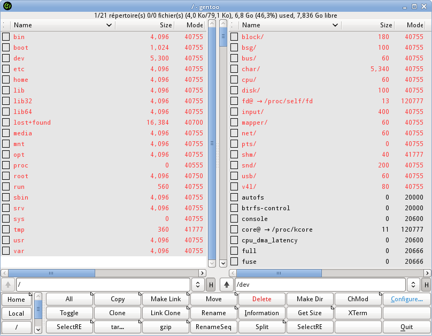
Task: Open the H history button beside the left path
Action: click(210, 285)
